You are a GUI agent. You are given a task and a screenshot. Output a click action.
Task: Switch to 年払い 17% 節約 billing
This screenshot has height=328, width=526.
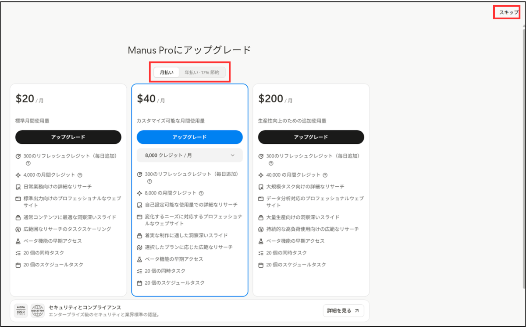[202, 73]
